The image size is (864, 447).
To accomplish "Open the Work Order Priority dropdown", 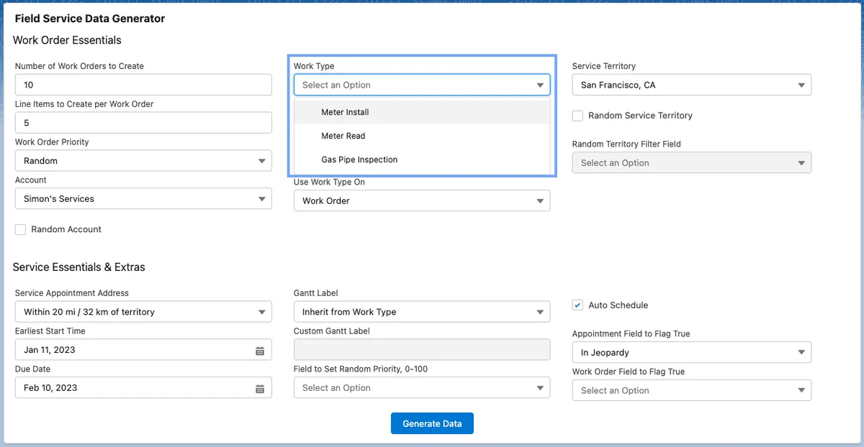I will click(x=143, y=161).
